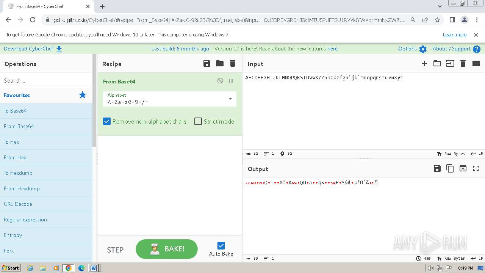Image resolution: width=485 pixels, height=273 pixels.
Task: Open the Options gear link
Action: (412, 49)
